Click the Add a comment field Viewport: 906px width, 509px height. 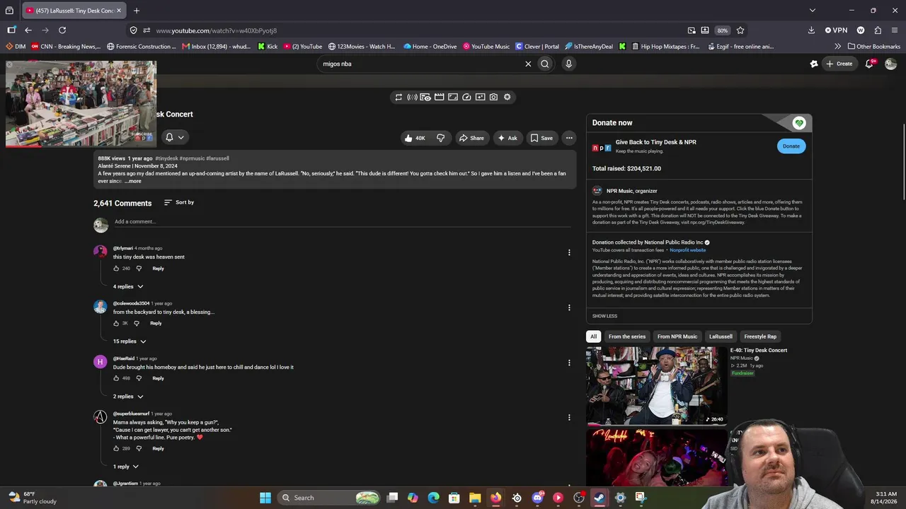[x=343, y=221]
